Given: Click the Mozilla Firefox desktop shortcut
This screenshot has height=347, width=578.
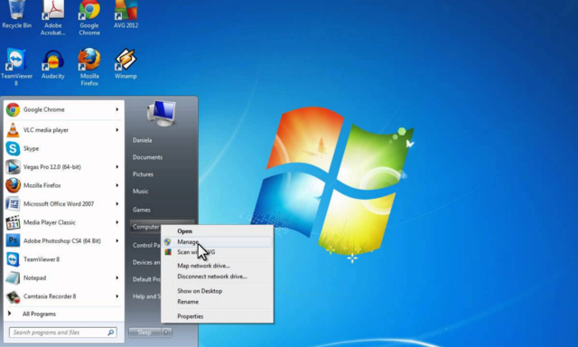Looking at the screenshot, I should (x=89, y=67).
